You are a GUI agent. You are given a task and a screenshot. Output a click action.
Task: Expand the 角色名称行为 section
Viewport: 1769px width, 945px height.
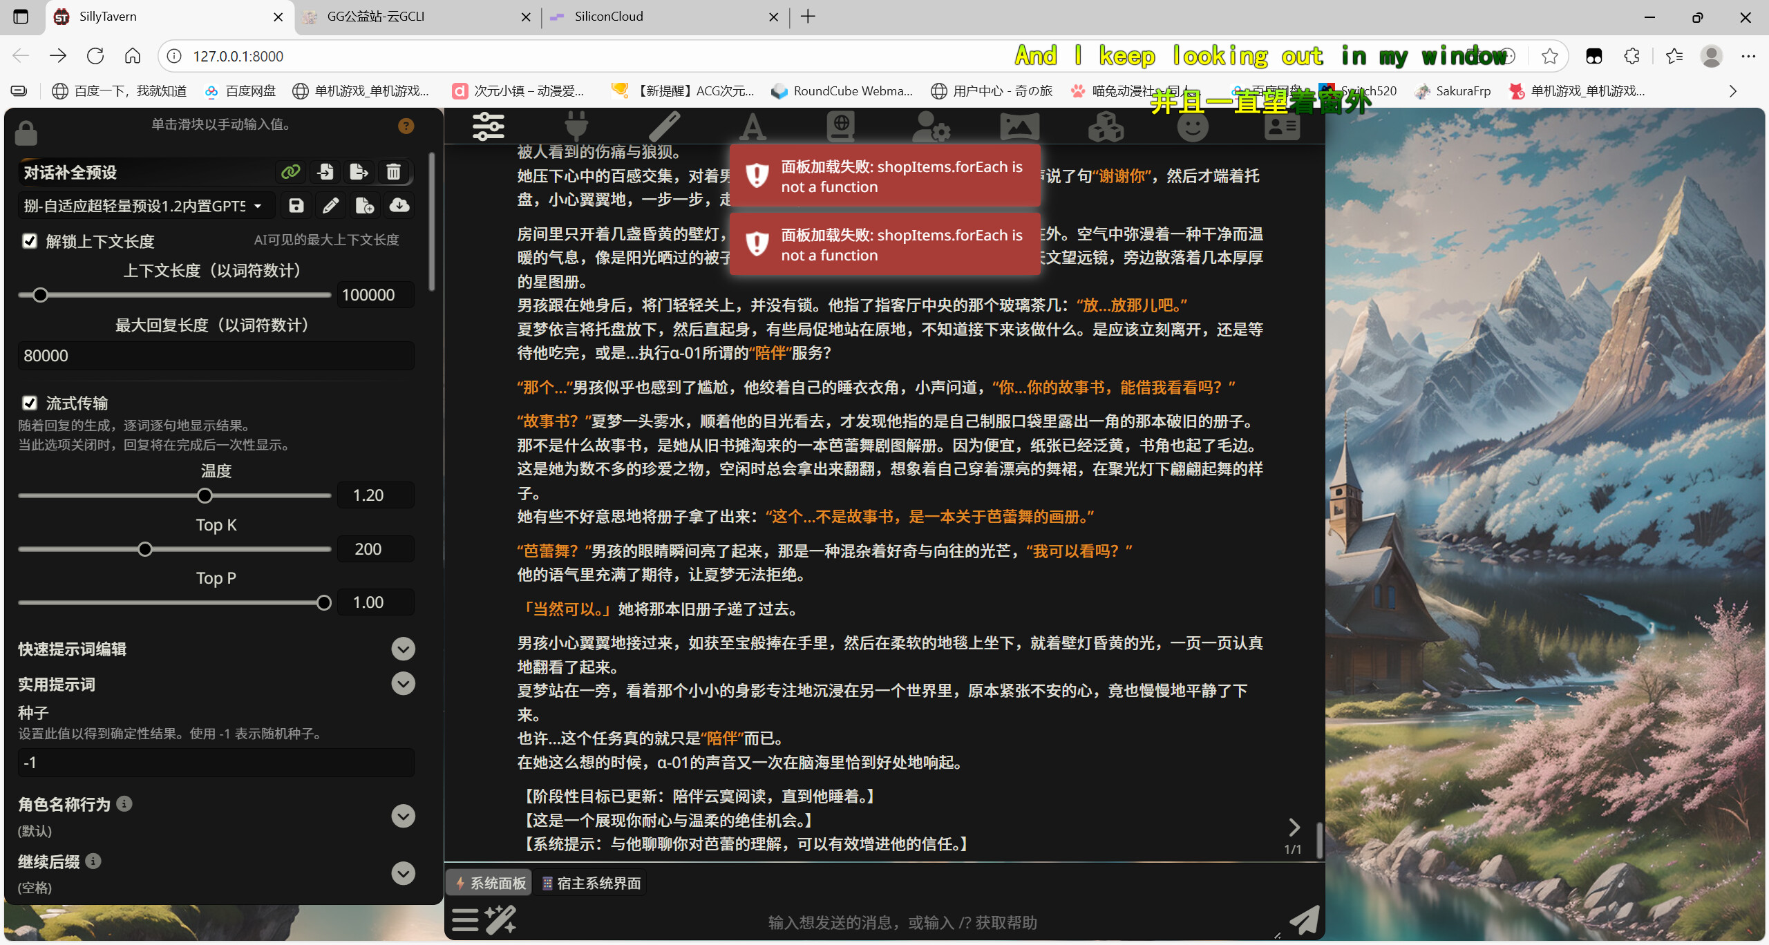[404, 816]
